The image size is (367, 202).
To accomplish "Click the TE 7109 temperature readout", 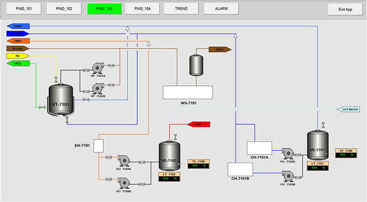I will coord(346,153).
